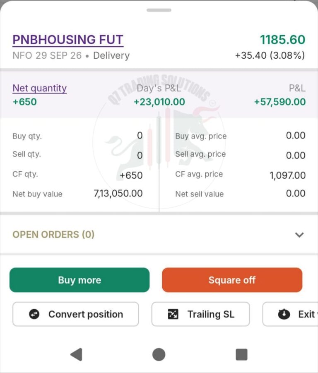Image resolution: width=318 pixels, height=373 pixels.
Task: Open the OPEN ORDERS (0) section
Action: [159, 234]
